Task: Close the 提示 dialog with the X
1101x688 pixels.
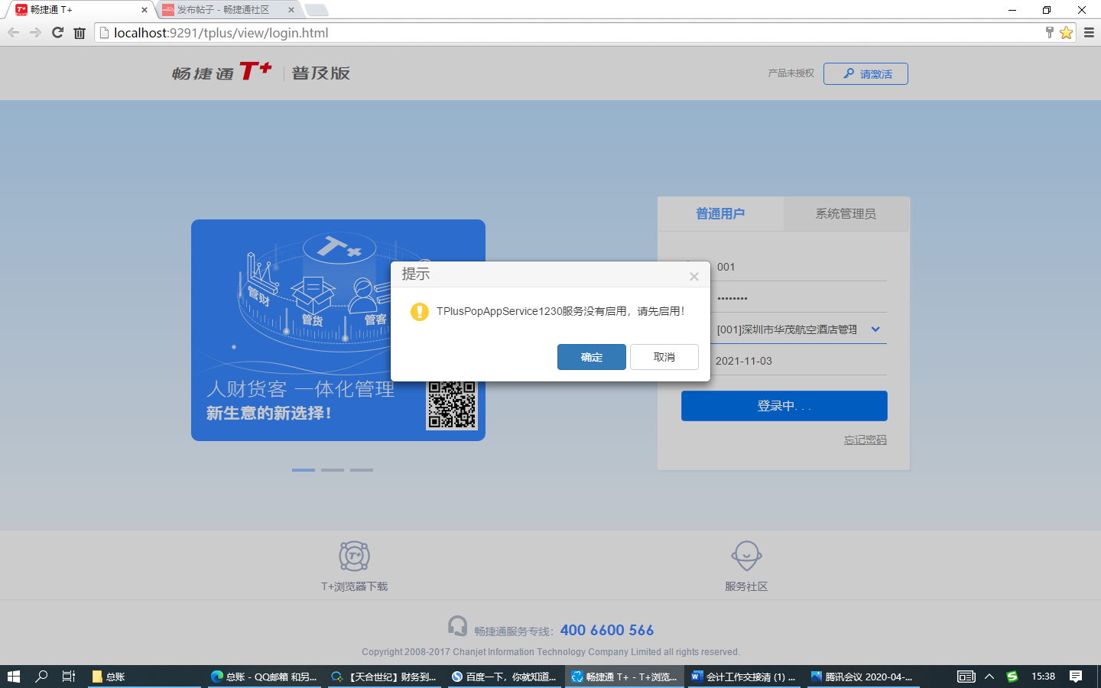Action: click(693, 276)
